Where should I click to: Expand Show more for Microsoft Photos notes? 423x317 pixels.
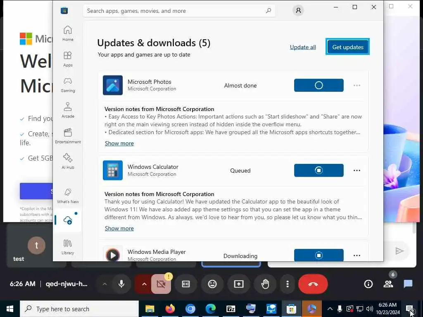click(119, 143)
